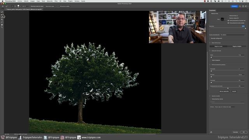Open the Seleccionar sujeto dropdown arrow

tap(56, 6)
